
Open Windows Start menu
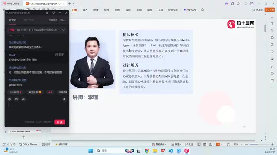(90, 151)
